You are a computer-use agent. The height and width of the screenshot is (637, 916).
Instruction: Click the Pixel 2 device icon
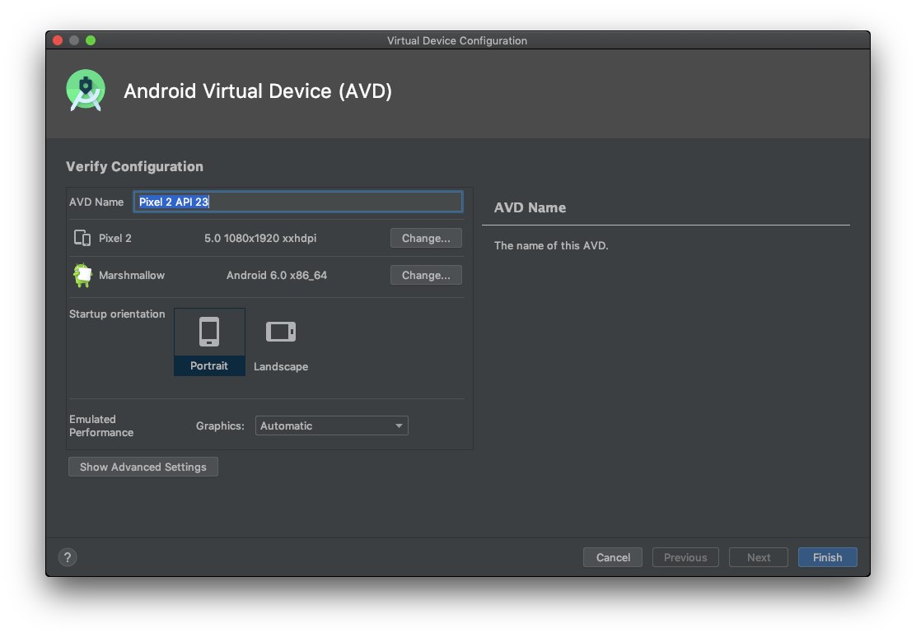pos(82,238)
